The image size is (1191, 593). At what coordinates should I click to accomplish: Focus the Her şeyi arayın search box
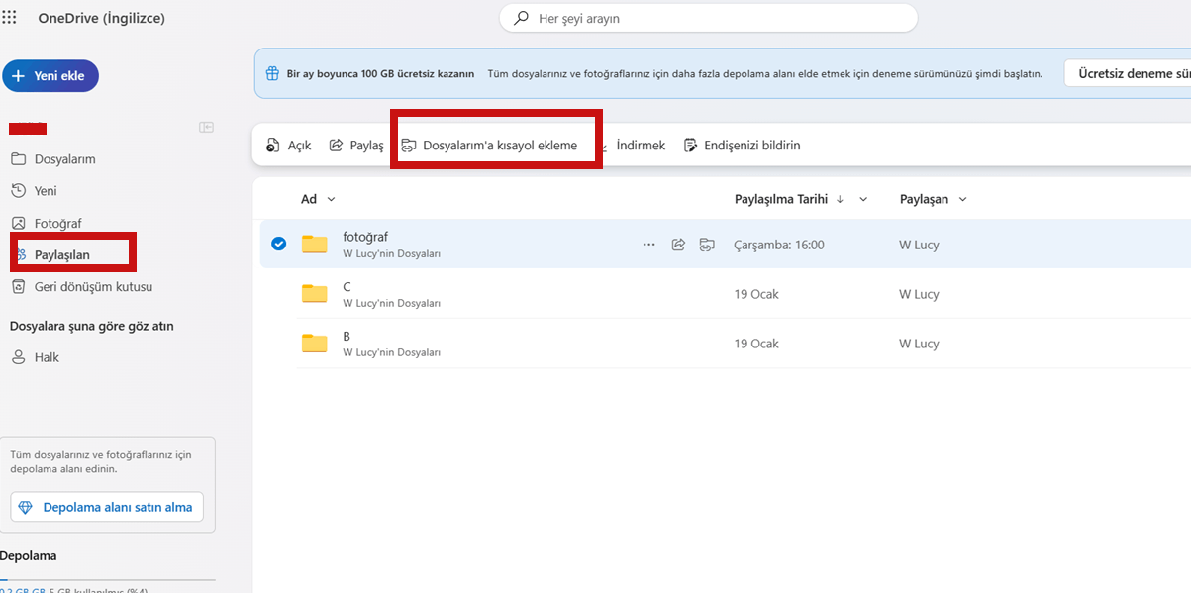click(x=709, y=18)
